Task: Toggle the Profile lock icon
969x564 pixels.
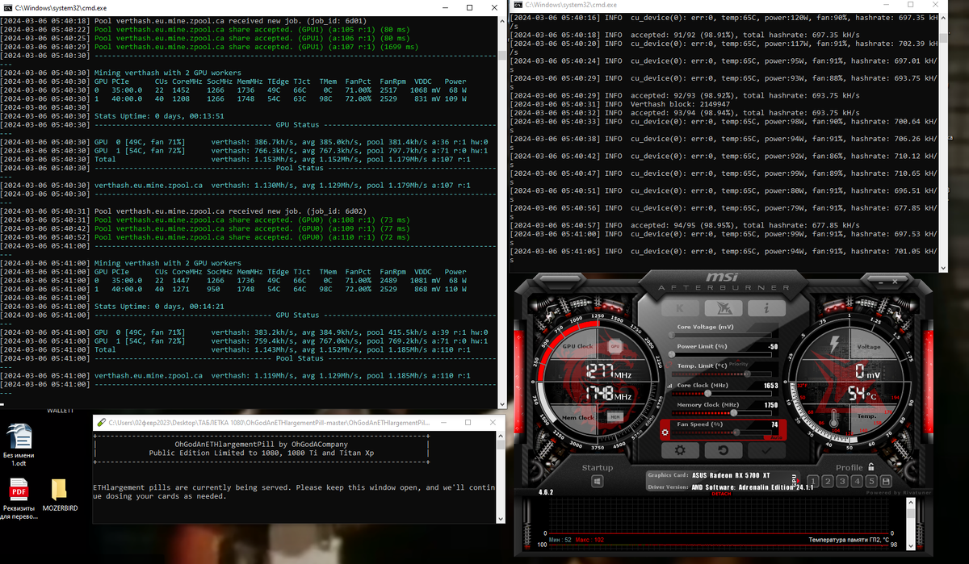Action: click(870, 467)
